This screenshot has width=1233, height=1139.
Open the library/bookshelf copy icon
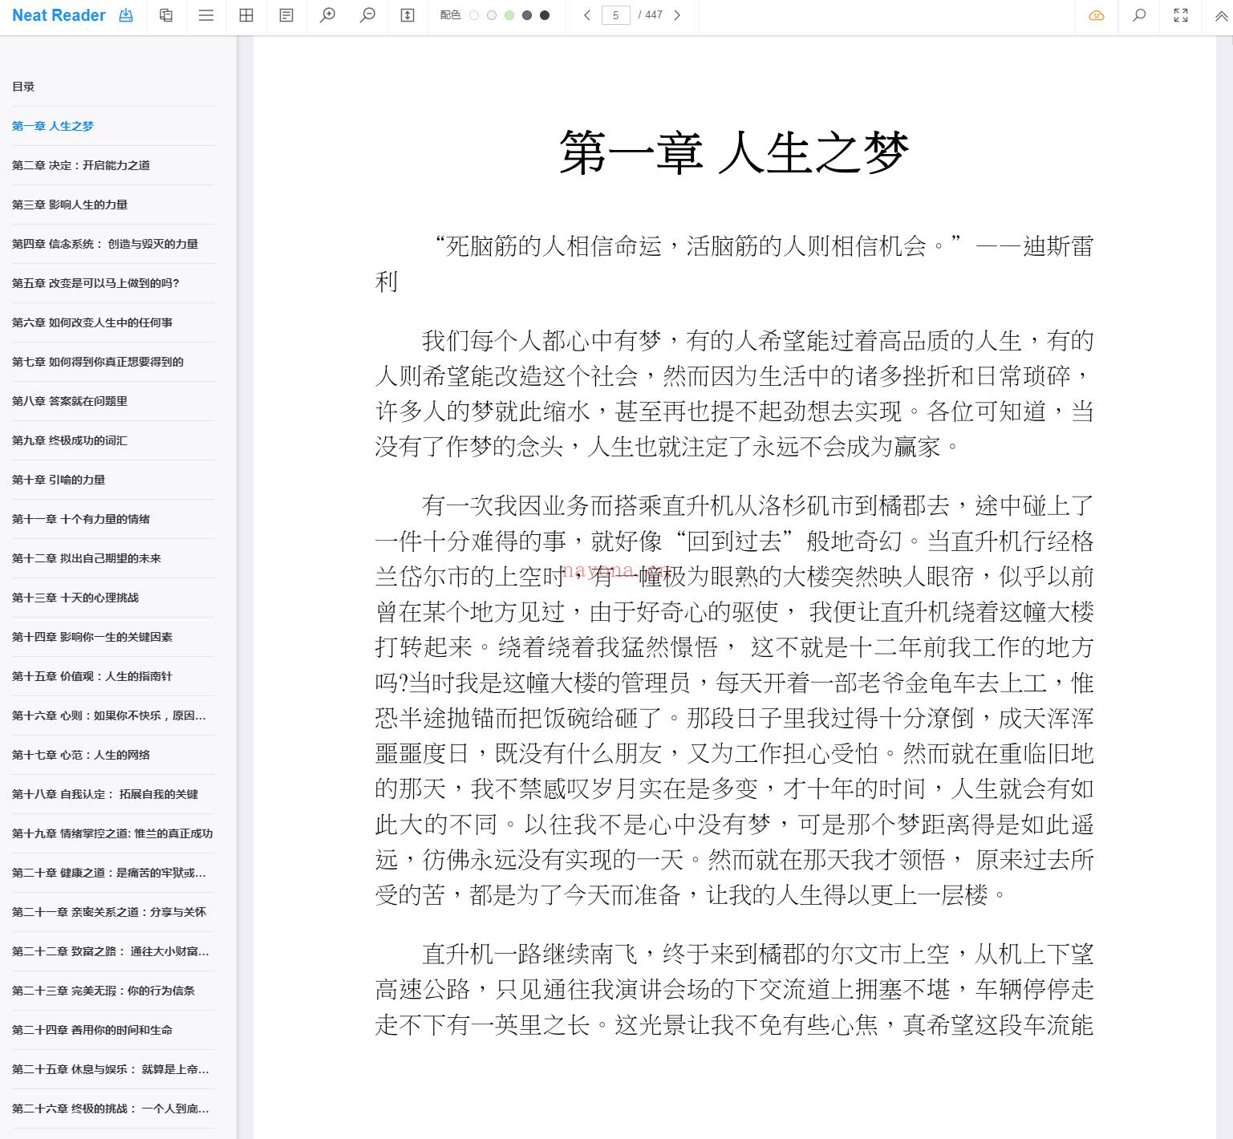166,15
